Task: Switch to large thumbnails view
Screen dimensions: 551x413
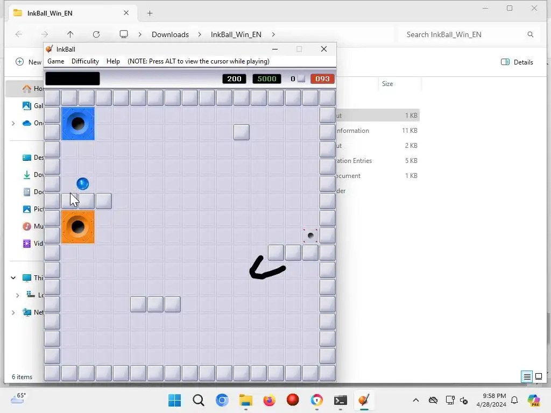Action: coord(538,377)
